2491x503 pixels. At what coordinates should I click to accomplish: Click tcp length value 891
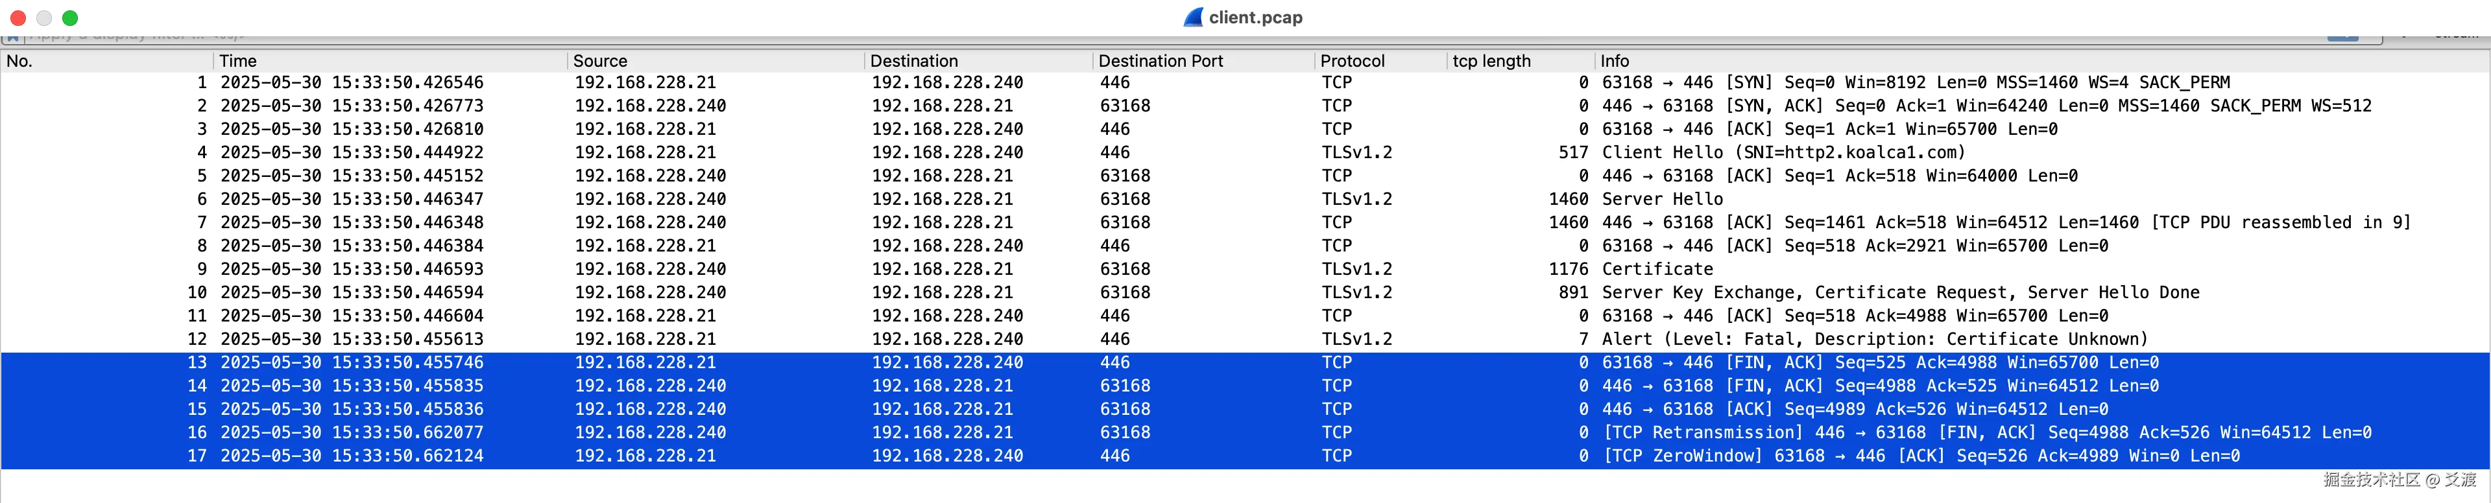tap(1572, 292)
